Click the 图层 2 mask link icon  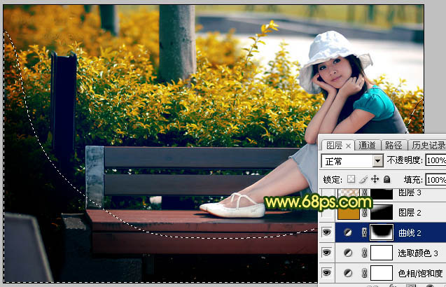364,213
